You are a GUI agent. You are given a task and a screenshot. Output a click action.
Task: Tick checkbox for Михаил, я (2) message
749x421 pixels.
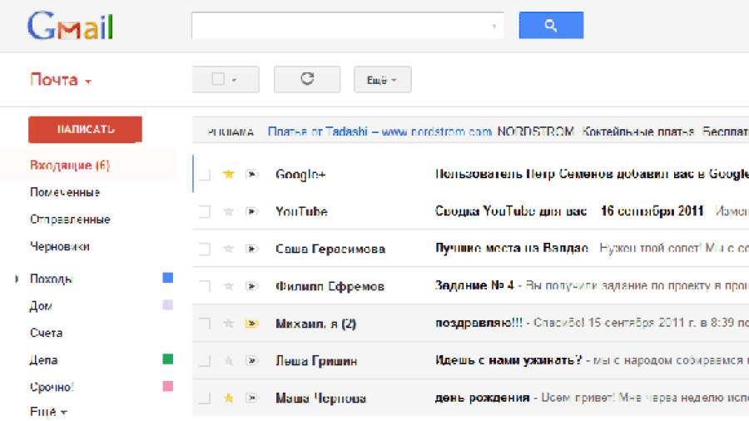(x=205, y=323)
